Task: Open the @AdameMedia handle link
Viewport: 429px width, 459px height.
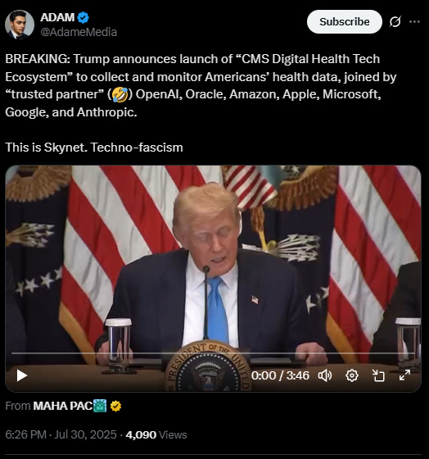Action: coord(79,32)
